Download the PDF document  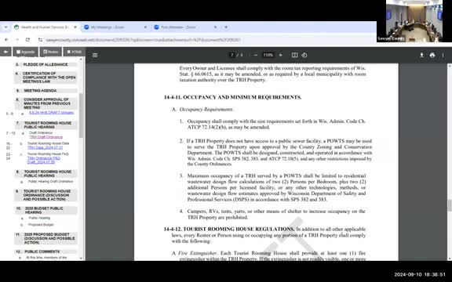coord(421,55)
